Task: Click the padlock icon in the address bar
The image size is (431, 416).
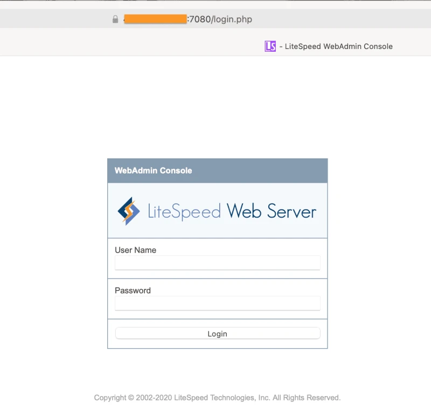Action: pos(115,19)
